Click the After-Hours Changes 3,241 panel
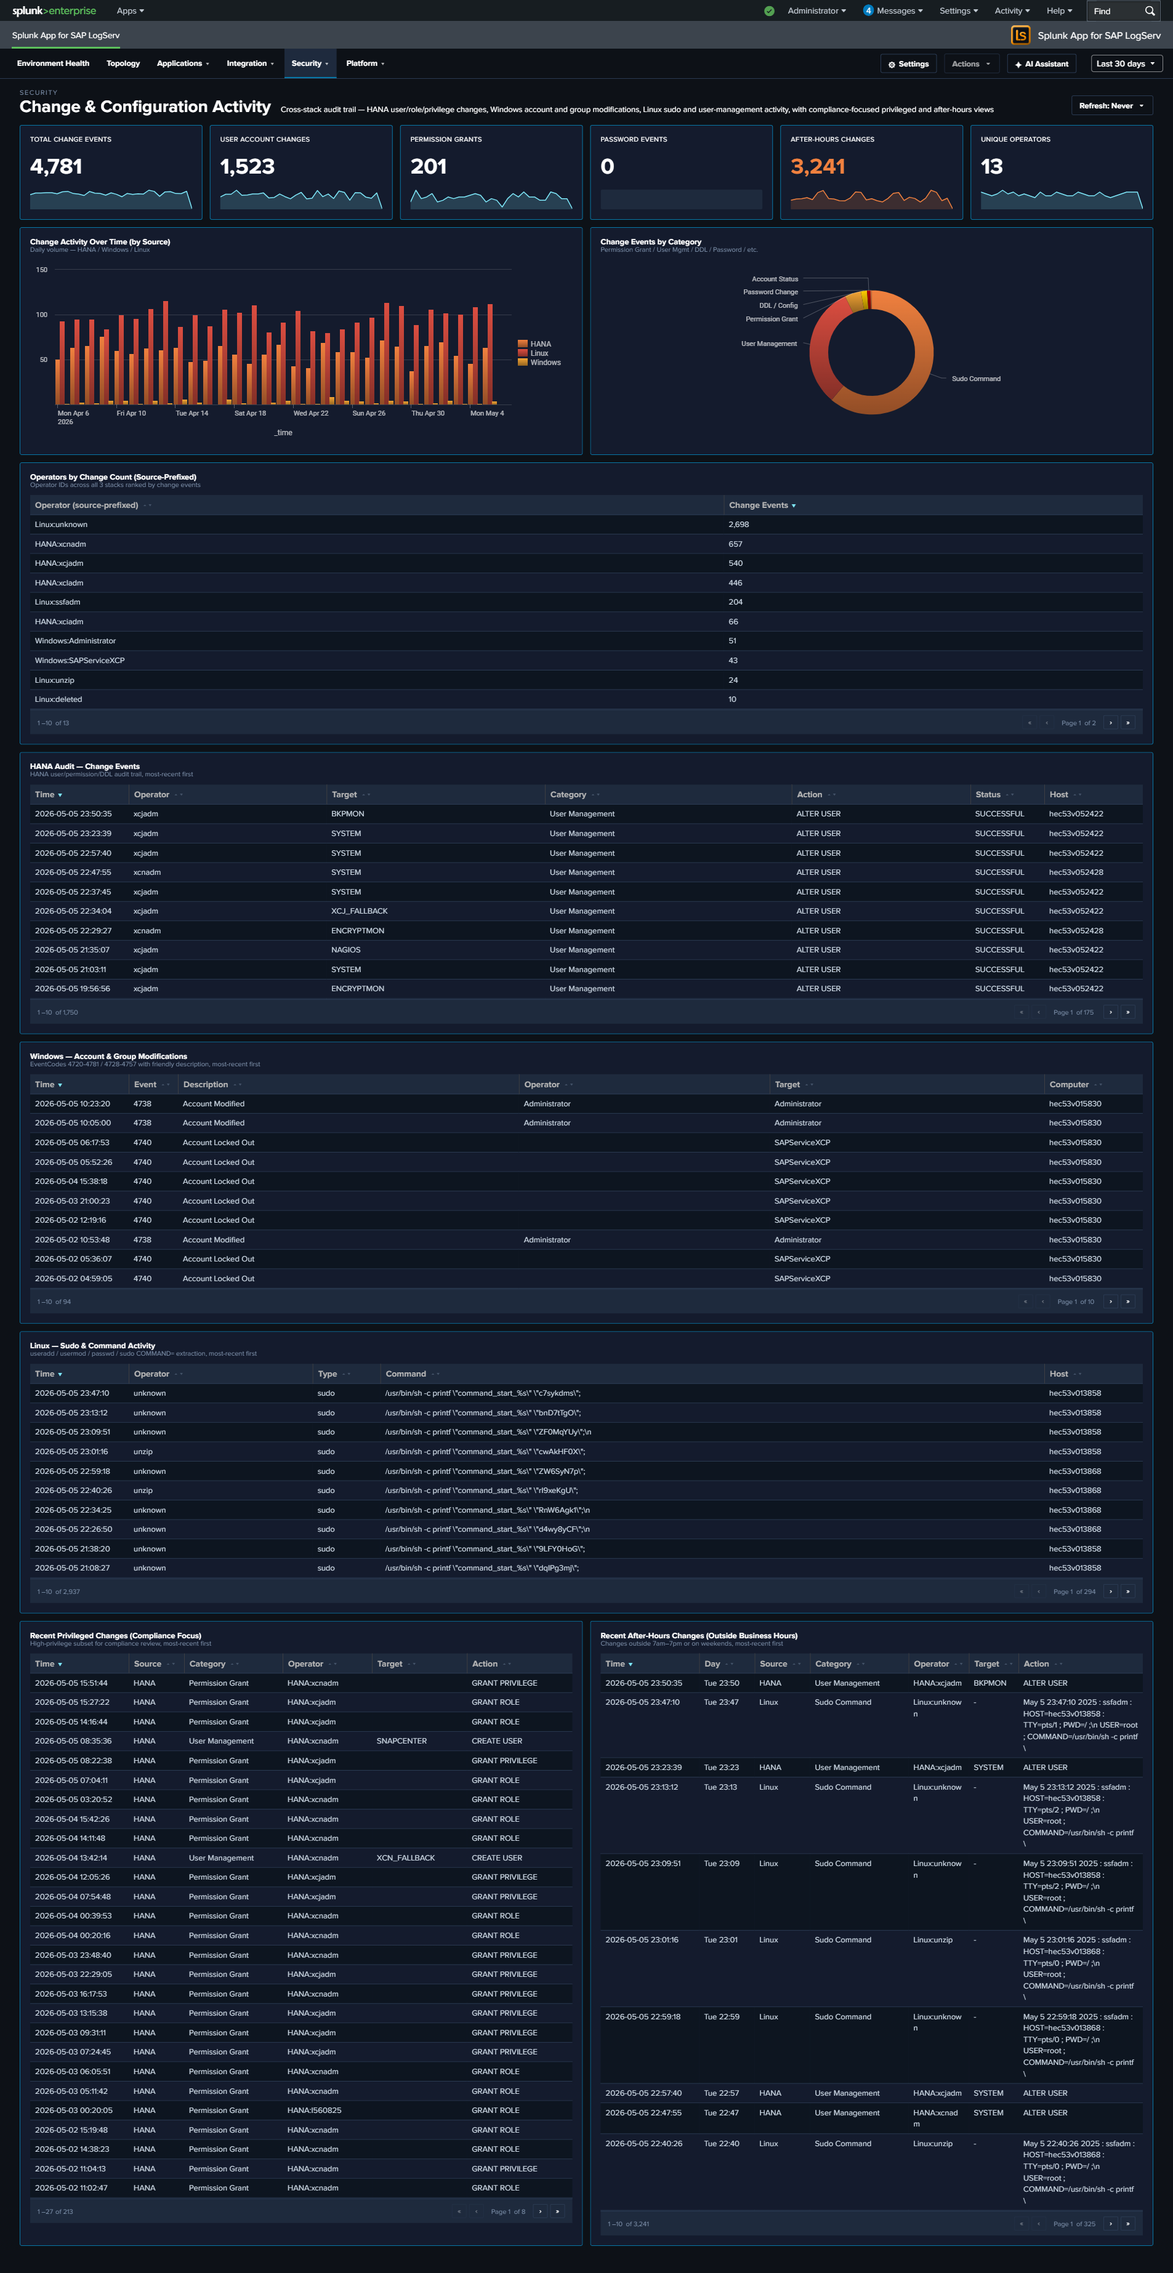1173x2273 pixels. [871, 172]
